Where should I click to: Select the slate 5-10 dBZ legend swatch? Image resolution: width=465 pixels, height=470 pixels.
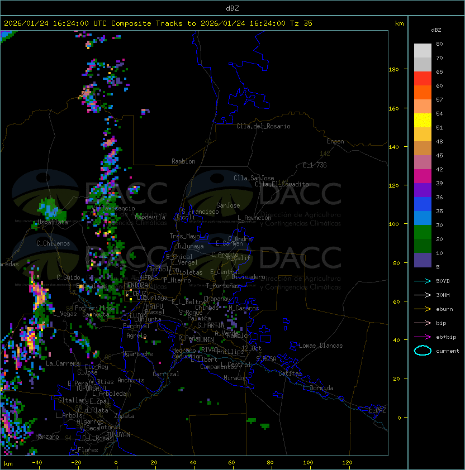pyautogui.click(x=423, y=260)
